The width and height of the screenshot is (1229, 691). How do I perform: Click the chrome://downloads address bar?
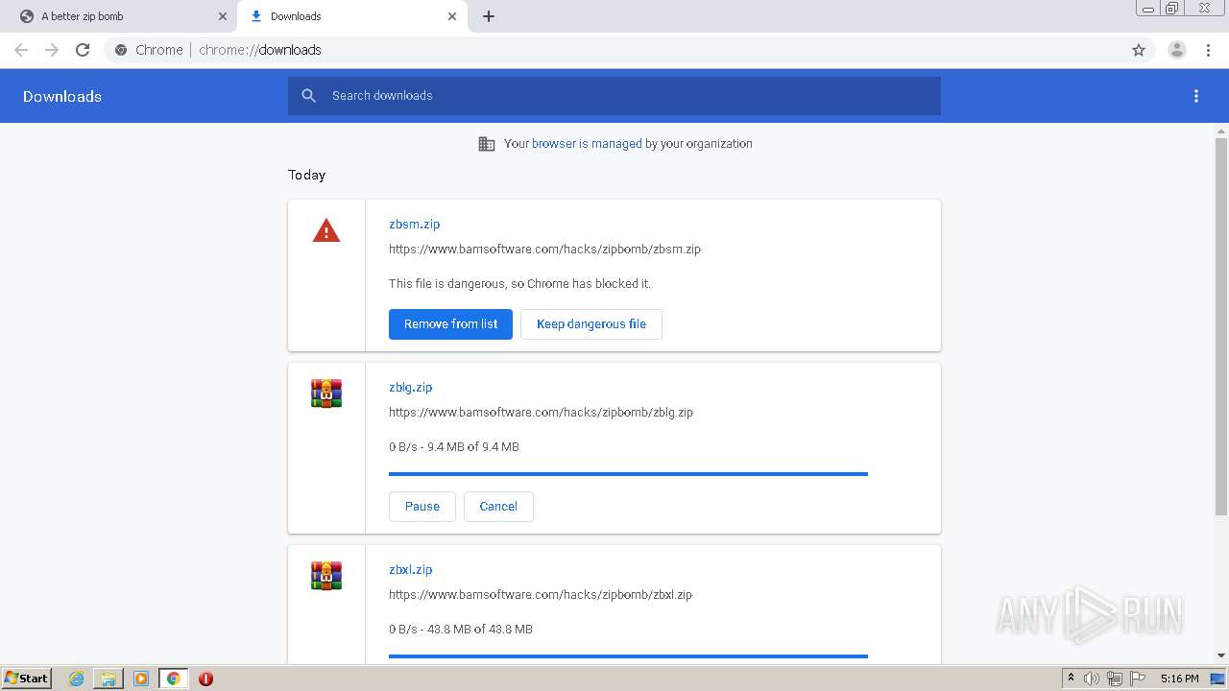[x=614, y=50]
